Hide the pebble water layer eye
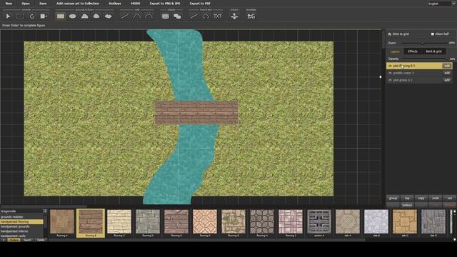 coord(391,73)
